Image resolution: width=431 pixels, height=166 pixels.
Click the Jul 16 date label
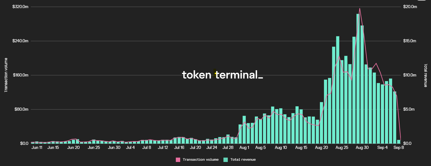(179, 148)
